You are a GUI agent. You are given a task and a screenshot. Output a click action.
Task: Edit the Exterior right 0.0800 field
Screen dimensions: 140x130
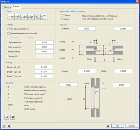pos(123,29)
